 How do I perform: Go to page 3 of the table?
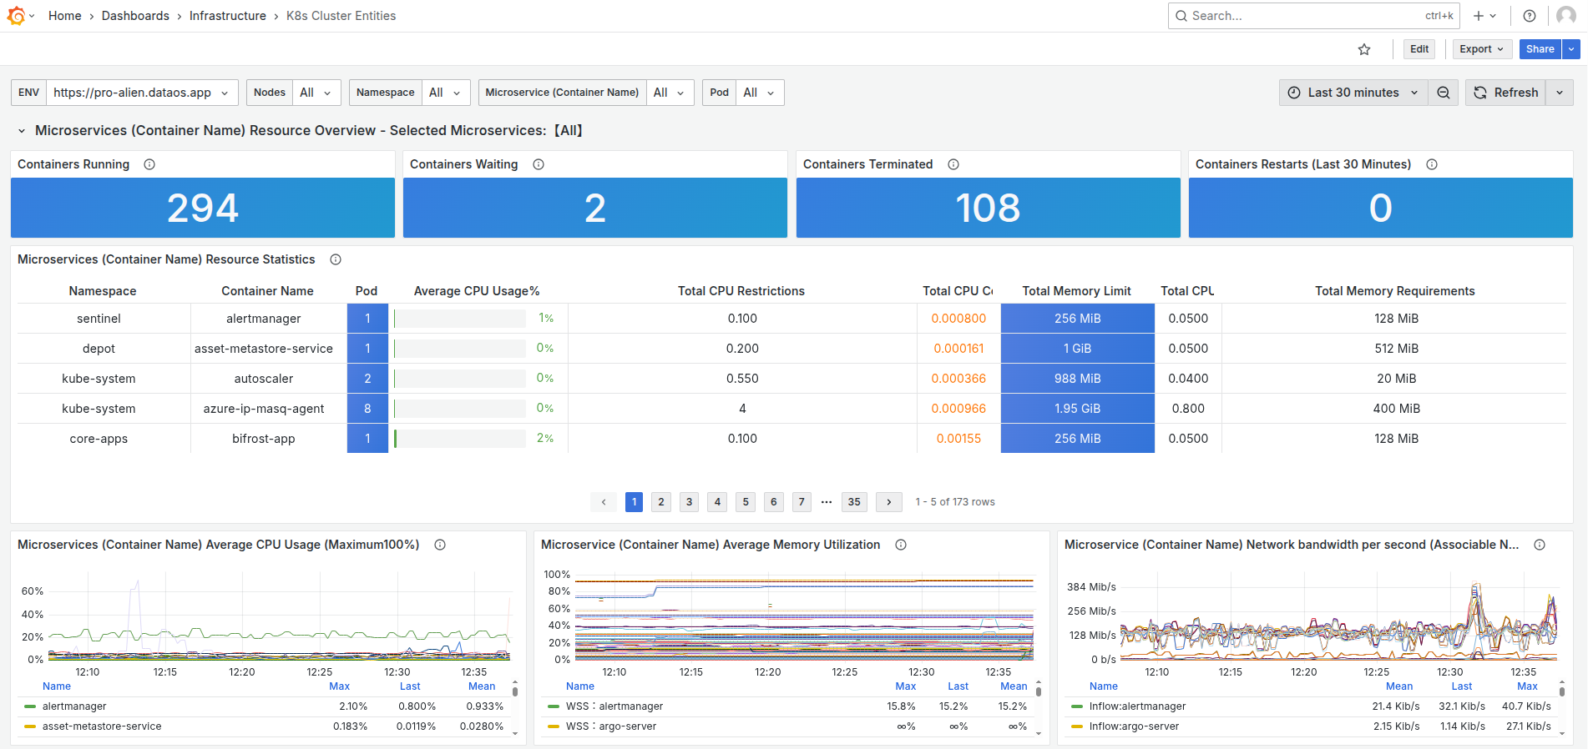689,501
